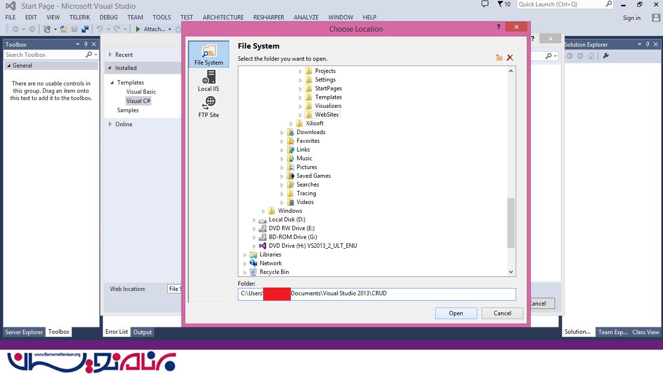Click the folder tree vertical scrollbar
The width and height of the screenshot is (663, 374).
click(511, 223)
